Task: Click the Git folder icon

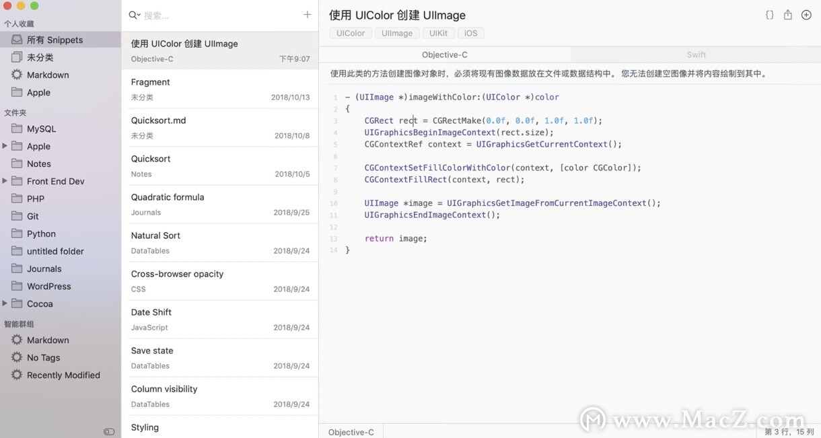Action: 17,216
